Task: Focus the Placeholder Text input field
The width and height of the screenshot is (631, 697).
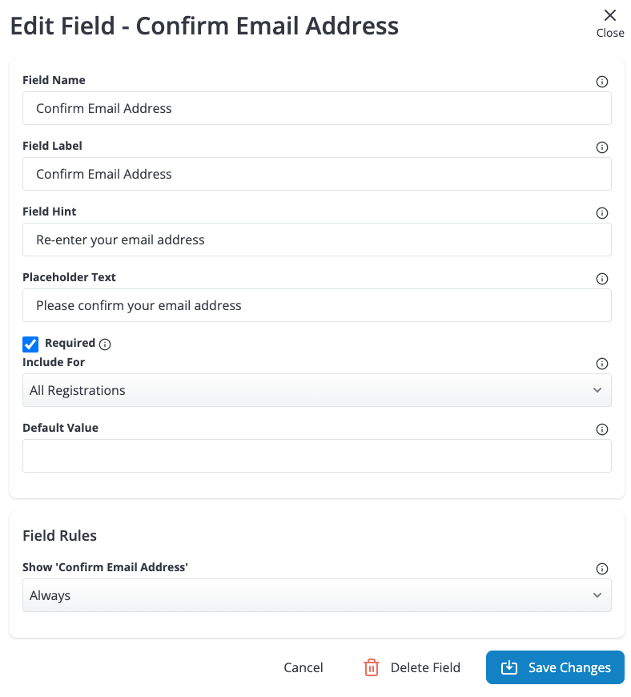Action: click(317, 305)
